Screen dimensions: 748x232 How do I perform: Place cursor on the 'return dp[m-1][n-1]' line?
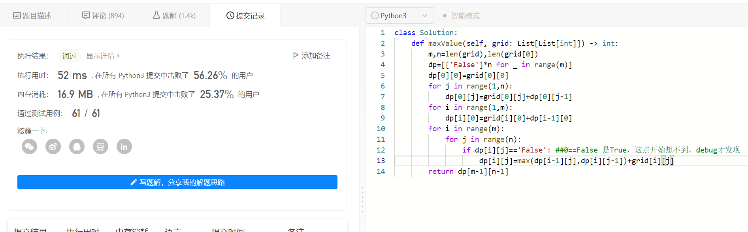pos(468,172)
